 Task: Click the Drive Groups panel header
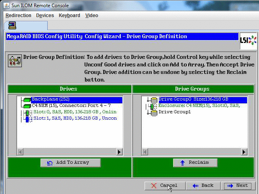[x=193, y=89]
